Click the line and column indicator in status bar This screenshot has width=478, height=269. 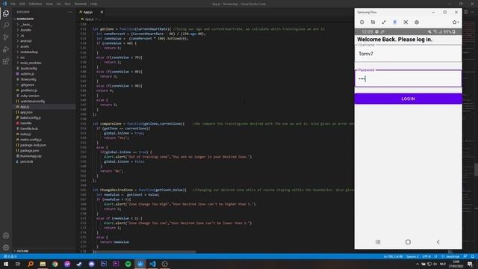point(393,256)
